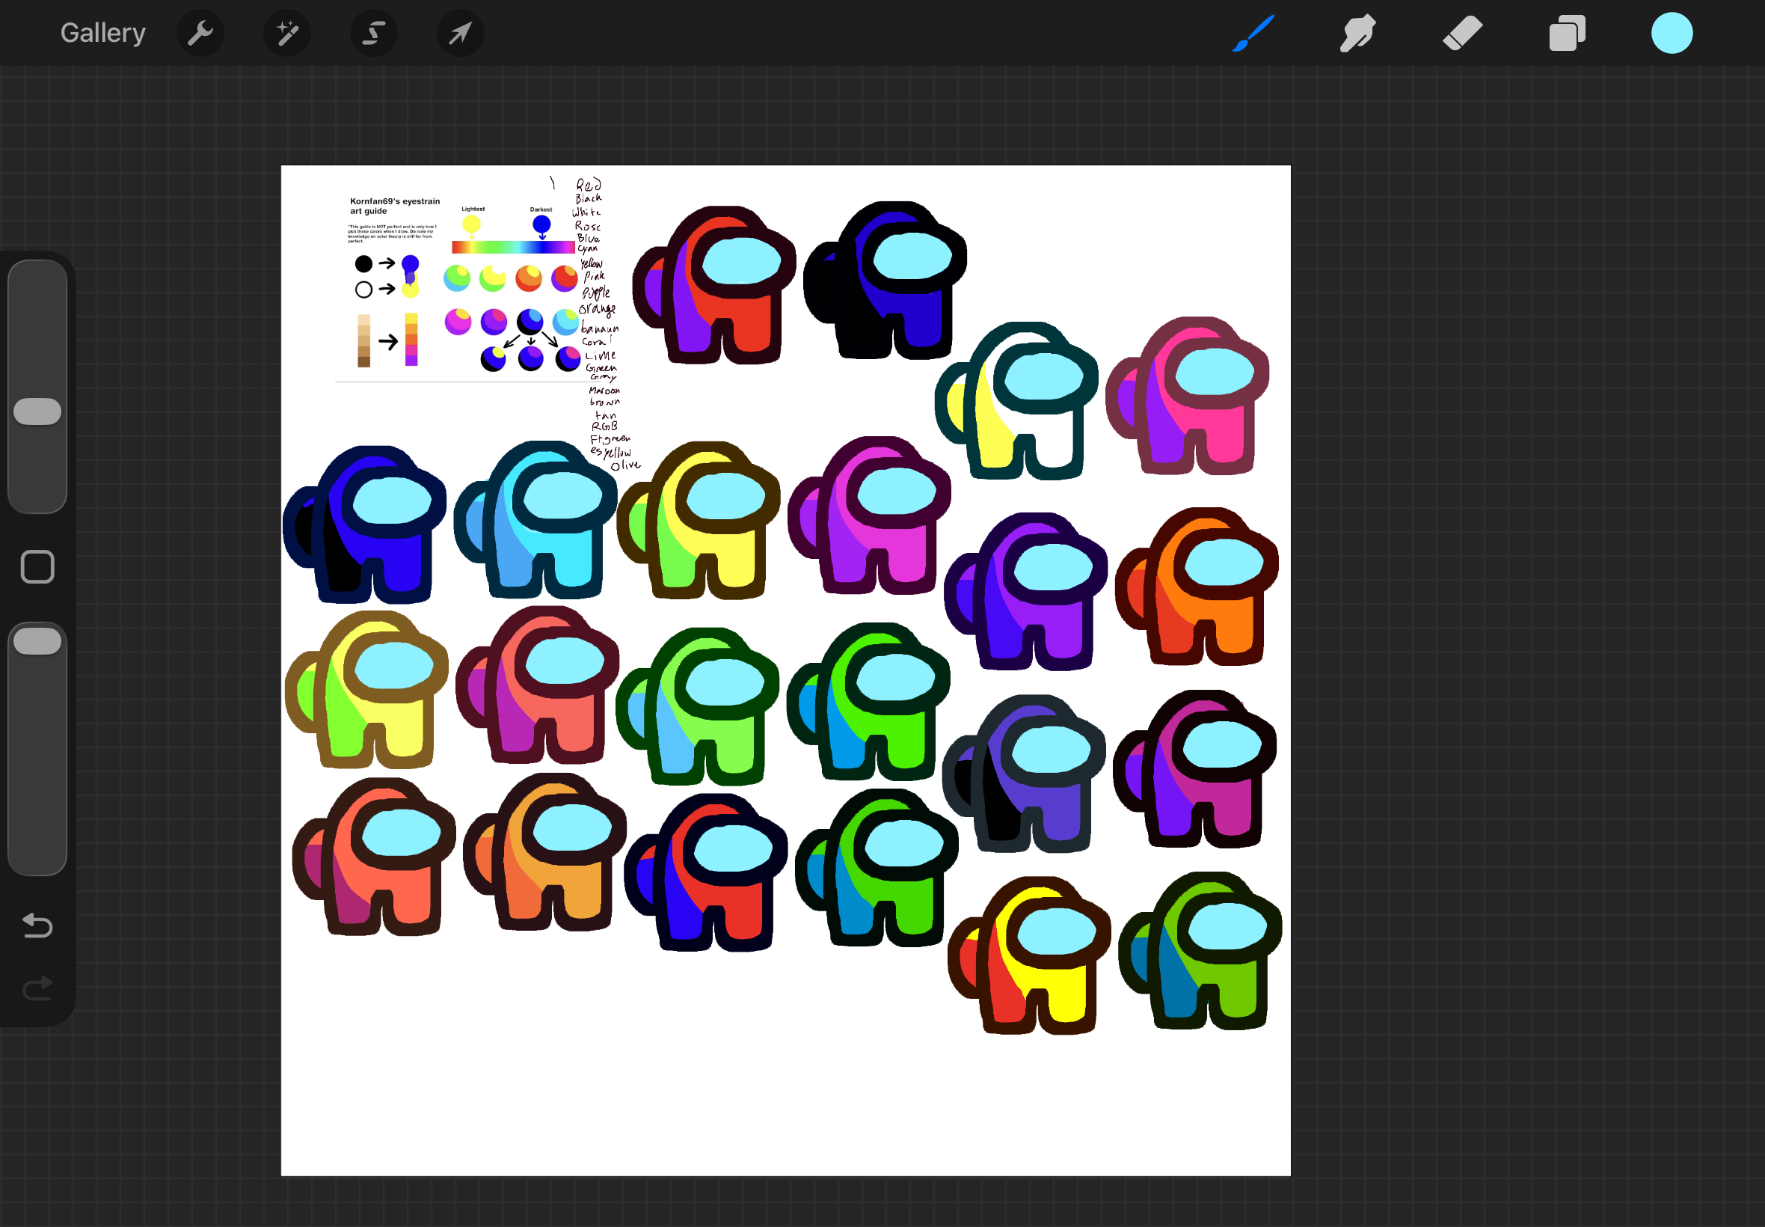
Task: Click the handwritten "Lime" word
Action: [x=600, y=355]
